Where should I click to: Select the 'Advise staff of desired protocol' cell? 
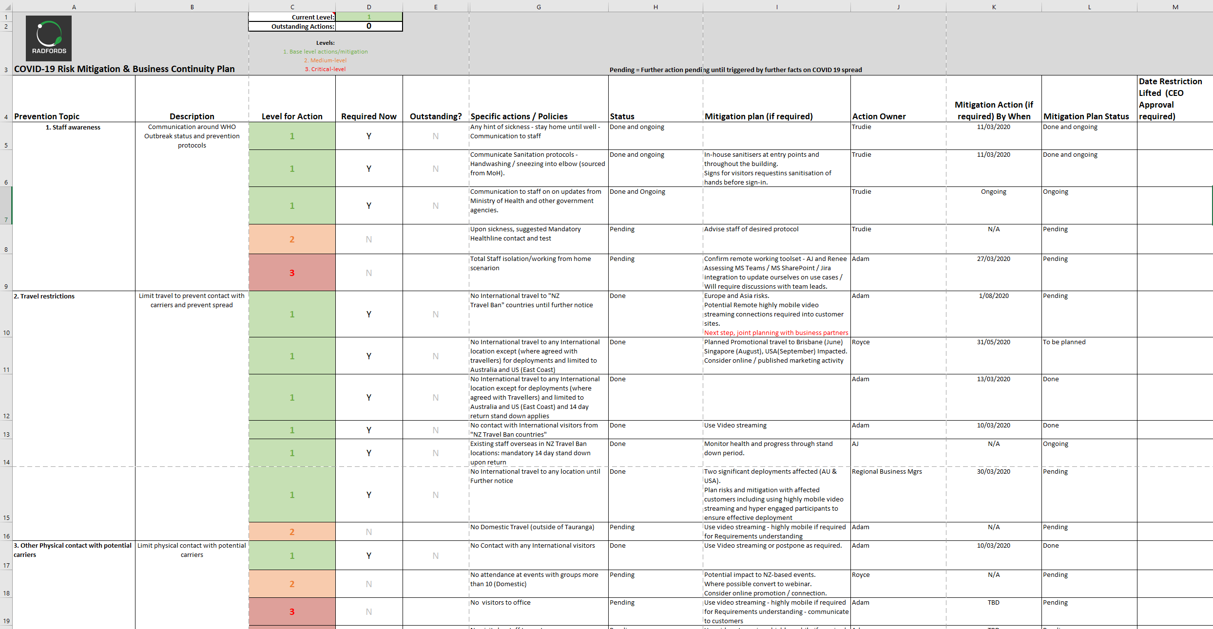pyautogui.click(x=777, y=239)
